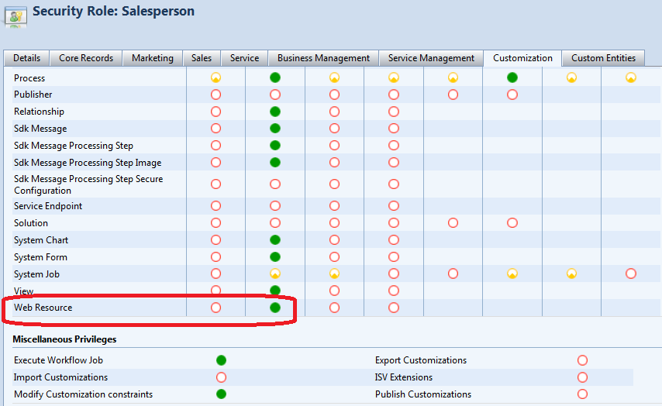Switch to the Core Records tab

click(x=86, y=58)
